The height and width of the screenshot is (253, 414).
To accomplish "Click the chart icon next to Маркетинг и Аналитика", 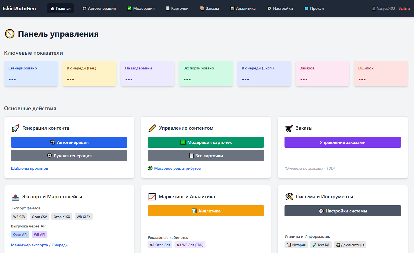I will (152, 197).
